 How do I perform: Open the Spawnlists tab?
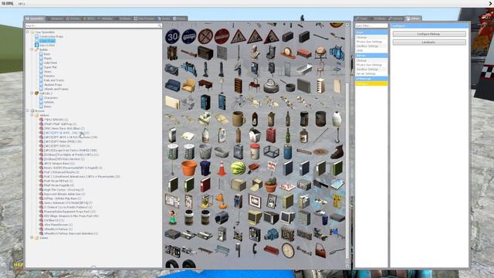click(35, 19)
